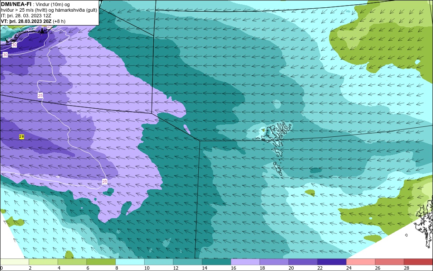433x271 pixels.
Task: Click the 'IT: þri. 28. 03. 2023 12Z' line
Action: [x=26, y=16]
